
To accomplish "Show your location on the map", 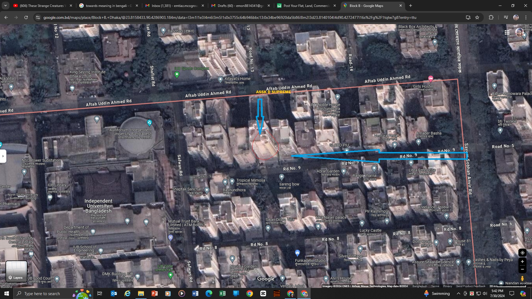I will tap(522, 252).
